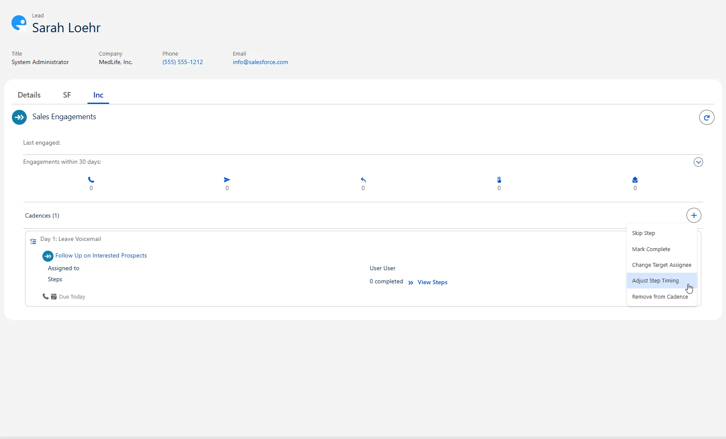Choose Change Target Assignee option
This screenshot has width=726, height=439.
click(x=661, y=265)
